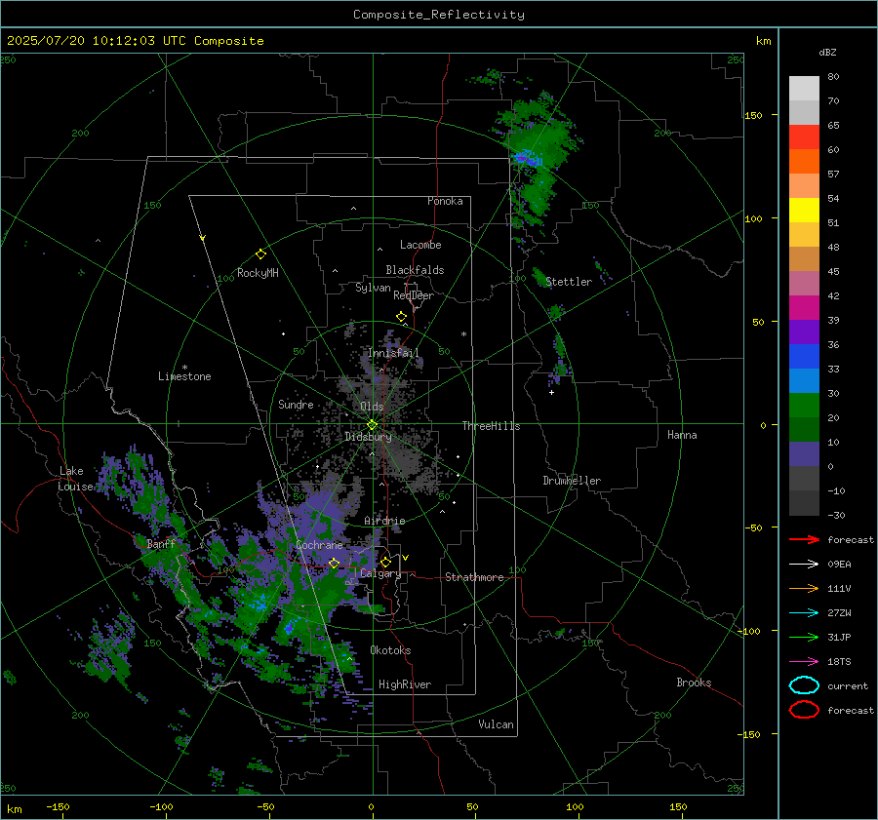Click the yellow diamond marker near RedDeer
The image size is (878, 820).
click(x=401, y=317)
